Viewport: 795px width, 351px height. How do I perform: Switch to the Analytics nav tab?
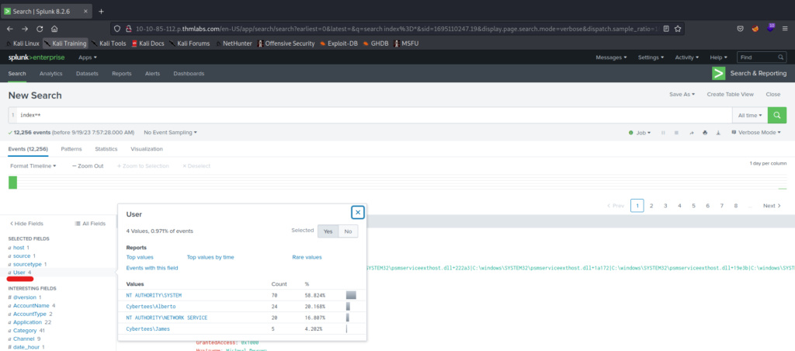[x=50, y=74]
